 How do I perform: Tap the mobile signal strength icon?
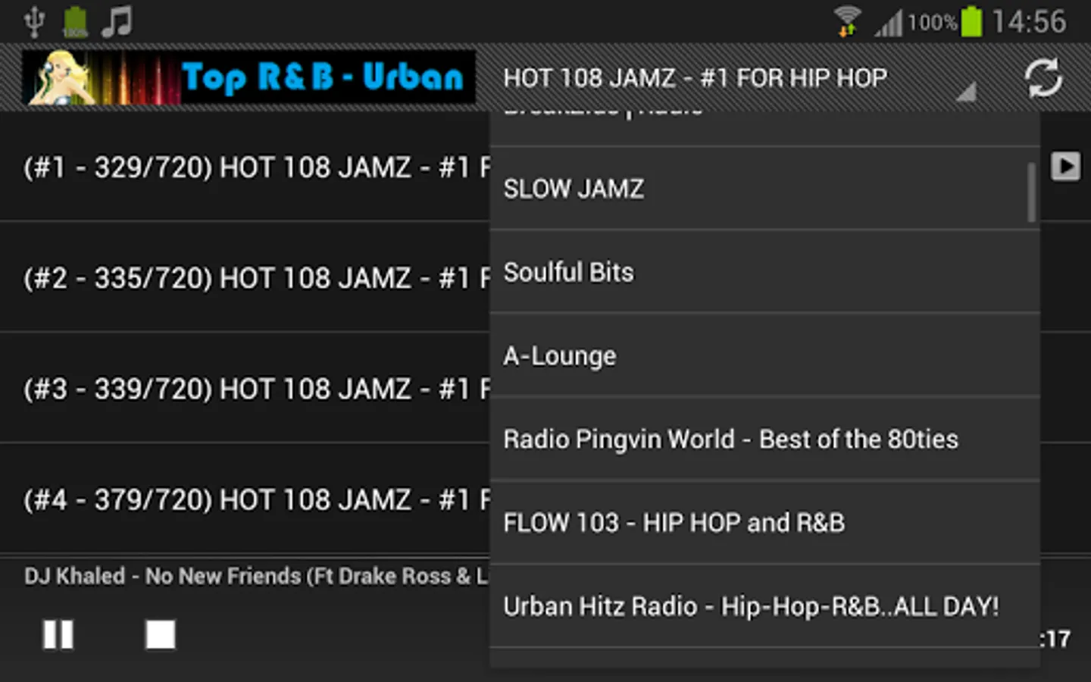(x=889, y=22)
